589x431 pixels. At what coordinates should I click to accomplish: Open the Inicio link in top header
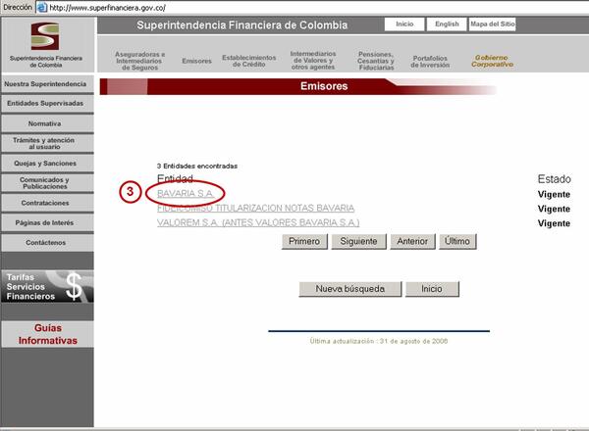point(404,24)
